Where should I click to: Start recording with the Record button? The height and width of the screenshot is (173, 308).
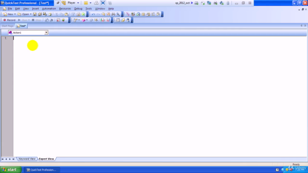[x=9, y=20]
